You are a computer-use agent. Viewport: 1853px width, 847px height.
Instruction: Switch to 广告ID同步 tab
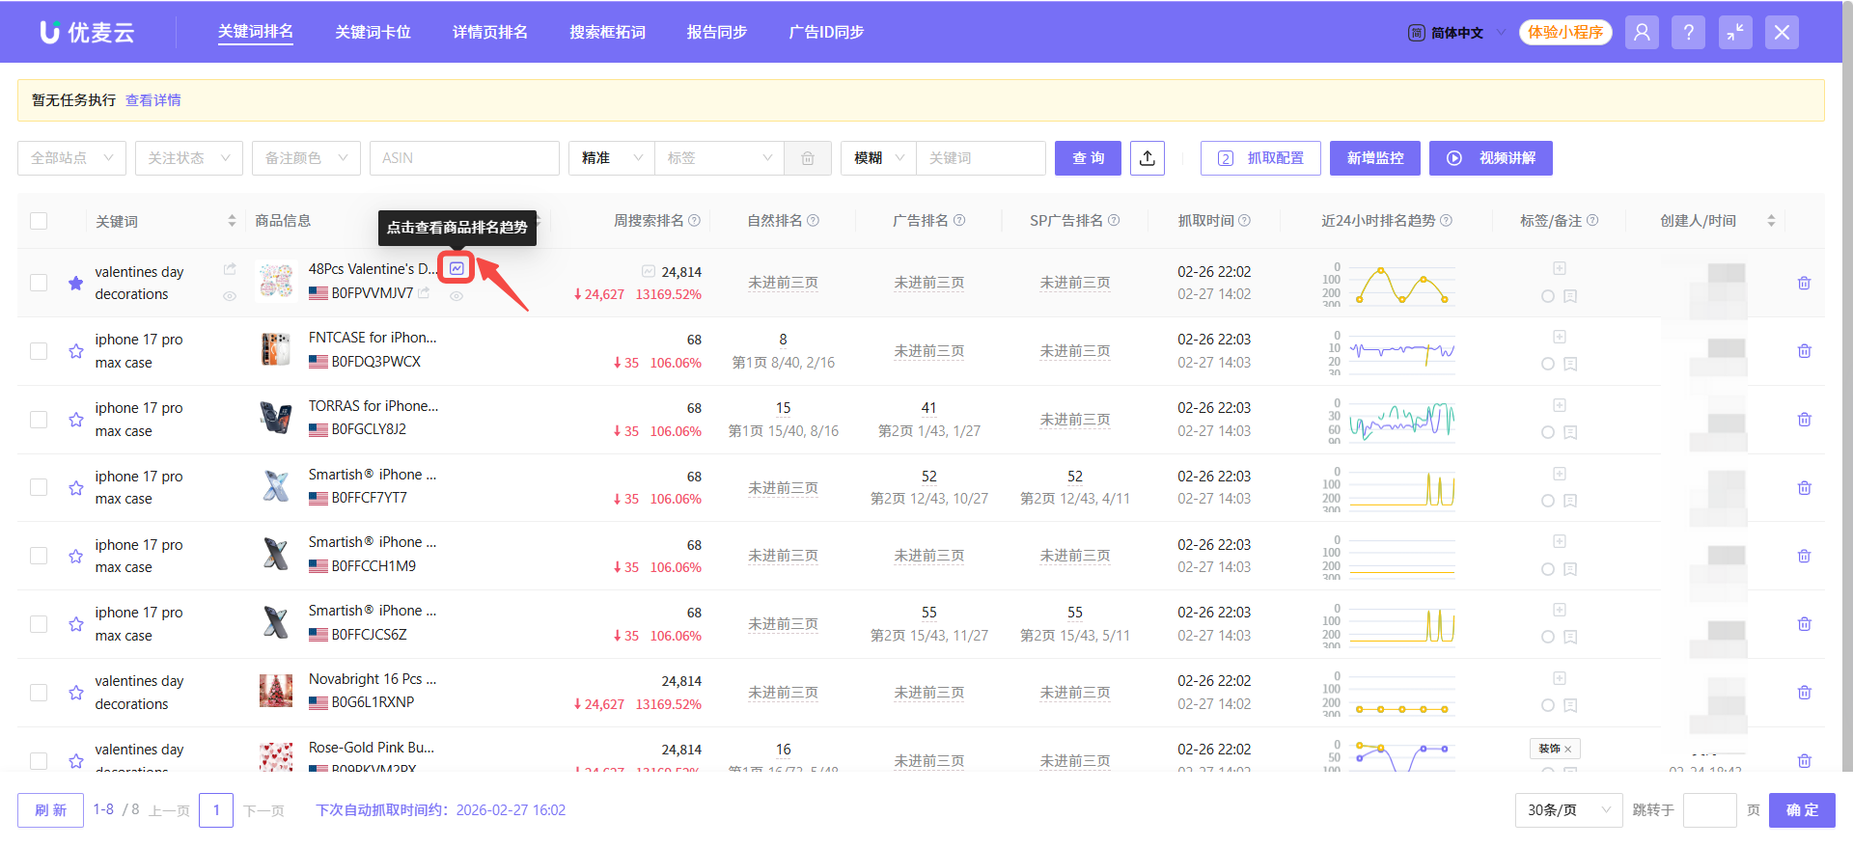826,32
